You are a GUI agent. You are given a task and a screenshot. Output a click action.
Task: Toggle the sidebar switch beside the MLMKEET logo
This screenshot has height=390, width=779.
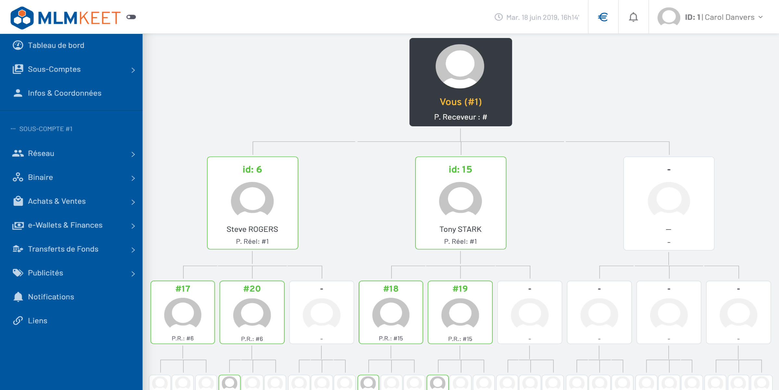(x=131, y=17)
